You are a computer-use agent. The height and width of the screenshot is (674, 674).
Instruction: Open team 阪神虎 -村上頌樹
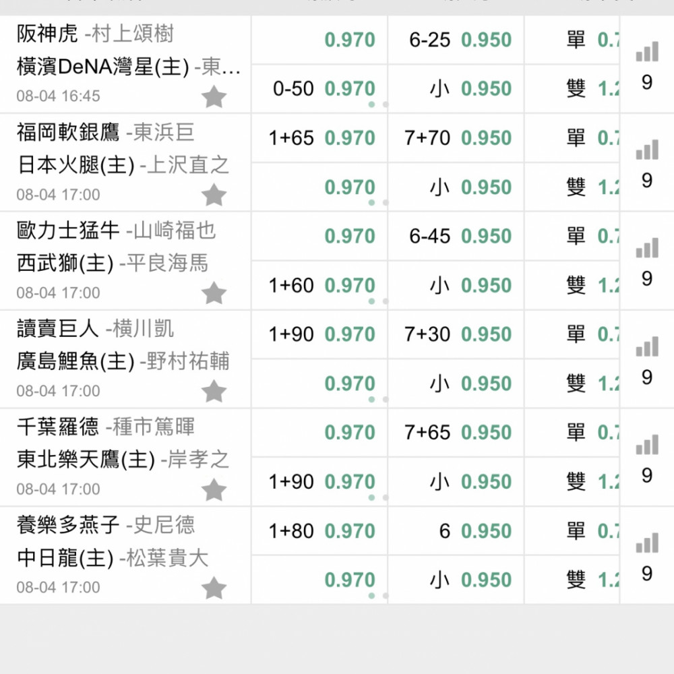coord(95,34)
